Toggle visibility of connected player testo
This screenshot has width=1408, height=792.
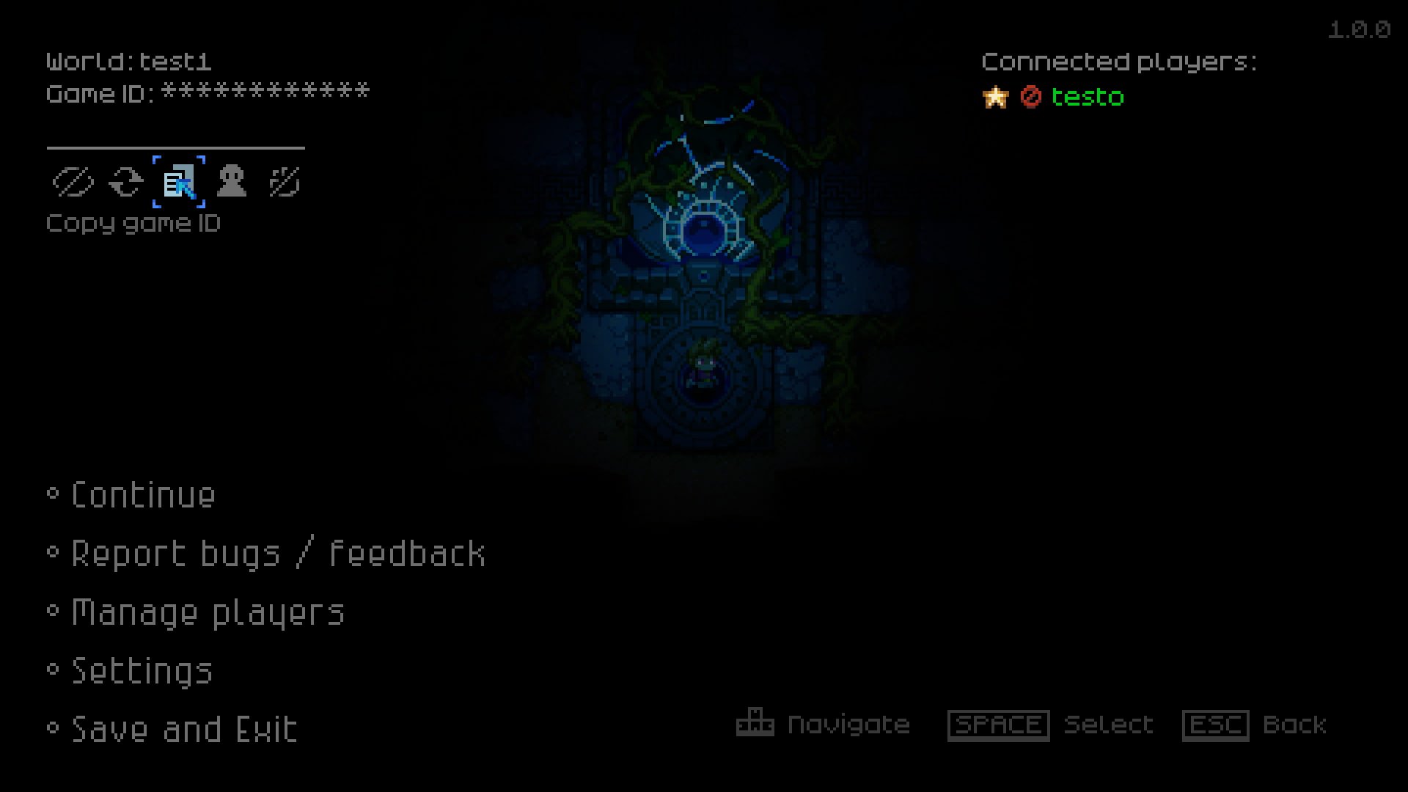pos(1028,96)
